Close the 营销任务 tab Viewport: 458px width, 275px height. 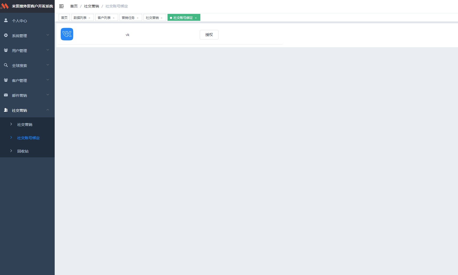coord(138,18)
